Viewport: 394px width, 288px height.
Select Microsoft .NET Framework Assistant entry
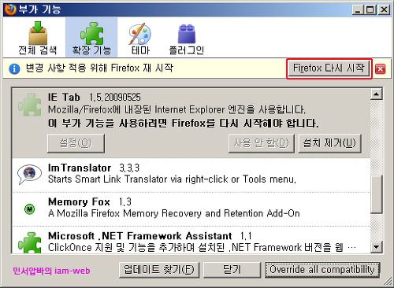tap(191, 240)
